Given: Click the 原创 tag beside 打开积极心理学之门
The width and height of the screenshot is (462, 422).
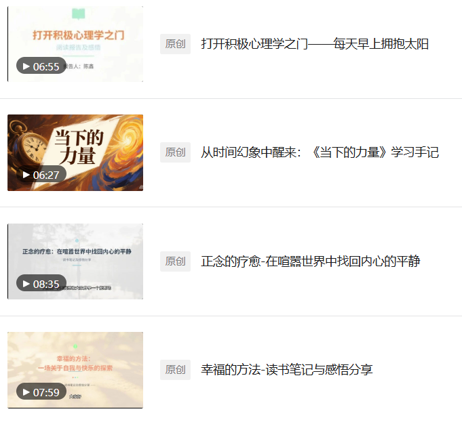Looking at the screenshot, I should click(175, 44).
